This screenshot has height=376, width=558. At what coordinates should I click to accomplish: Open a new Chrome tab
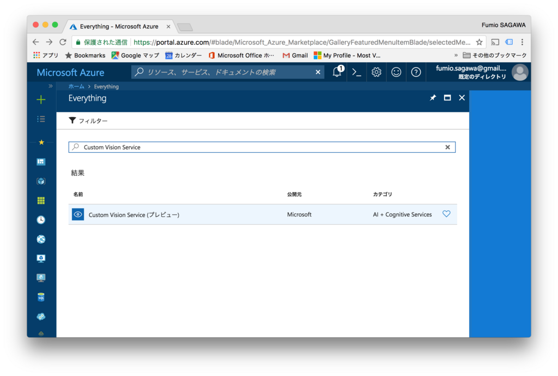(185, 27)
